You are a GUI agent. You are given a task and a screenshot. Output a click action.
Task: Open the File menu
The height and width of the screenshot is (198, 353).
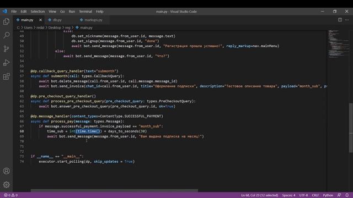click(14, 12)
